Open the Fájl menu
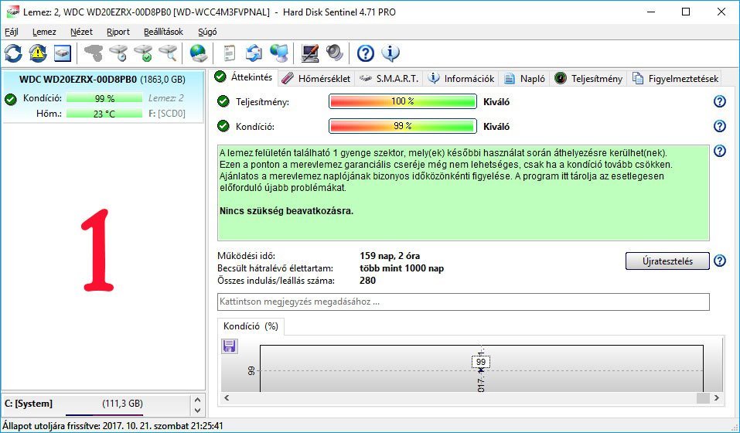The image size is (740, 433). point(12,32)
